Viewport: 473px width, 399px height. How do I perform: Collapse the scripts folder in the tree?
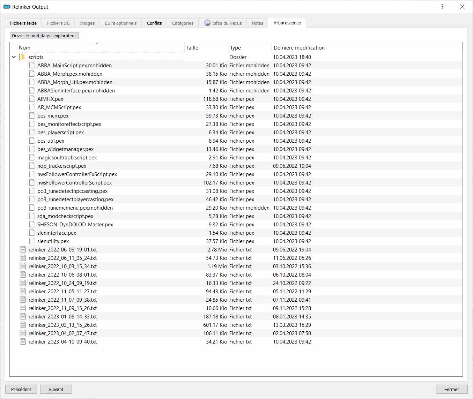(14, 57)
